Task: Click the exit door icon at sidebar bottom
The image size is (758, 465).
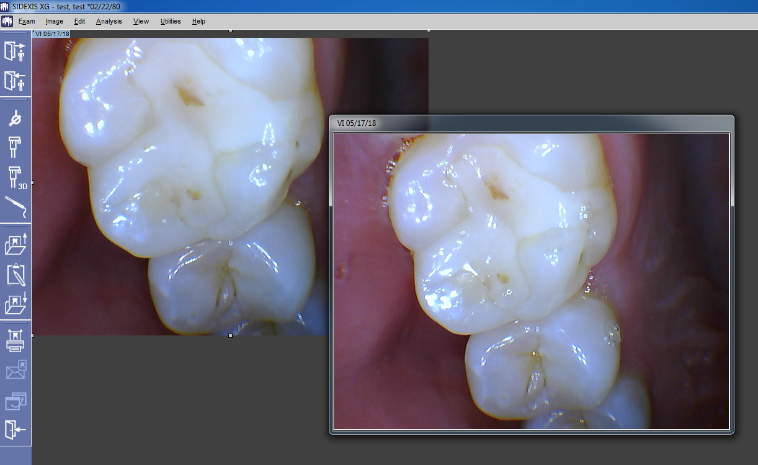Action: (16, 430)
